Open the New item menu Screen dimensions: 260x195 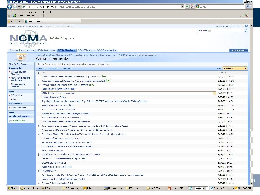(42, 68)
